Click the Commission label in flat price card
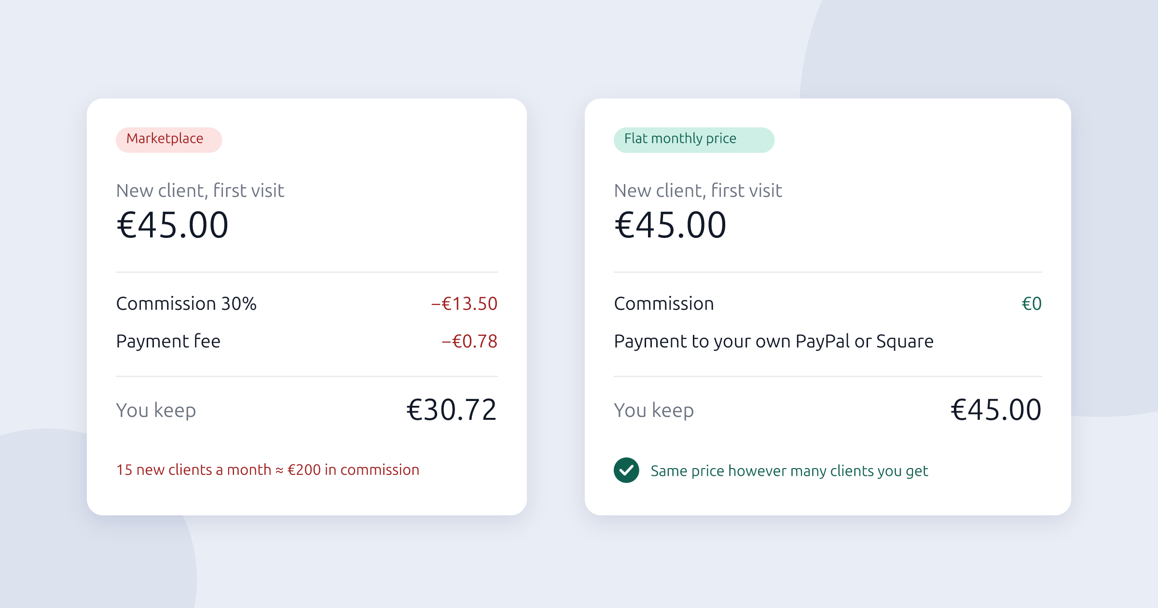This screenshot has height=608, width=1158. point(664,304)
